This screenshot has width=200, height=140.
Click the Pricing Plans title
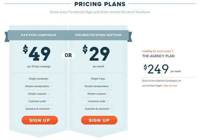coord(100,4)
